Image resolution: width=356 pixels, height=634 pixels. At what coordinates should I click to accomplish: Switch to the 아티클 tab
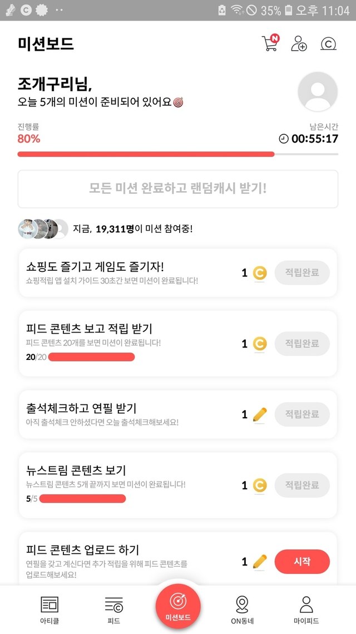click(x=50, y=609)
